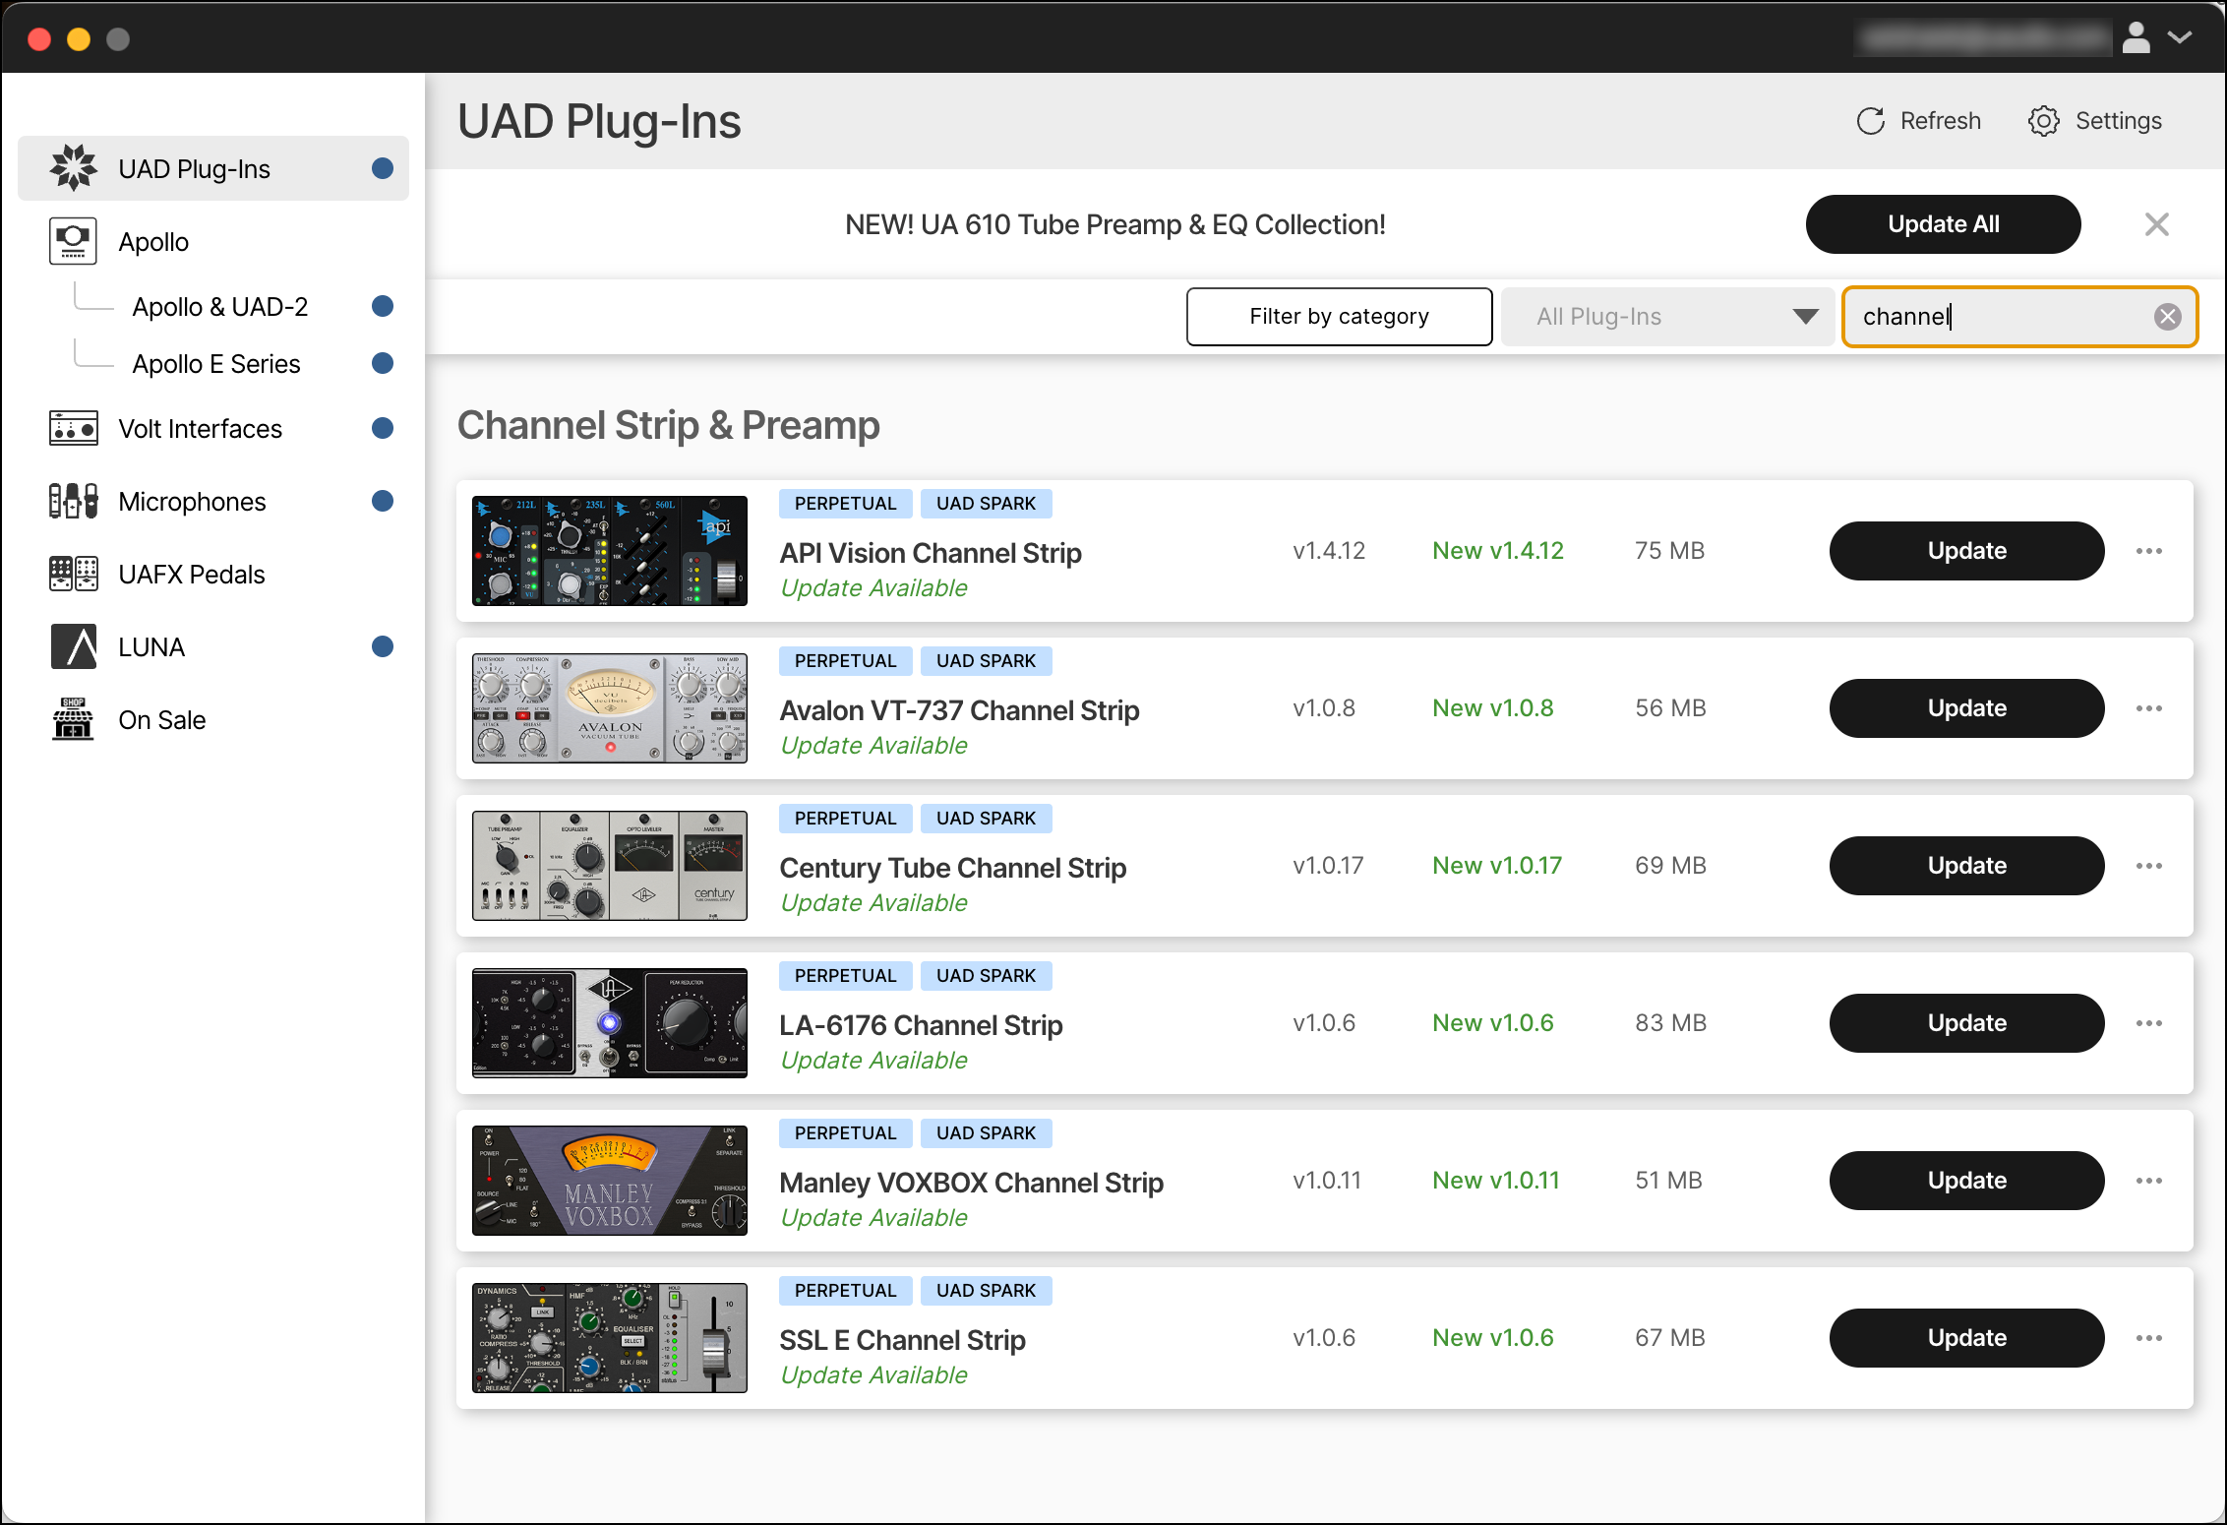Clear the search field with the X
Image resolution: width=2227 pixels, height=1525 pixels.
point(2168,316)
